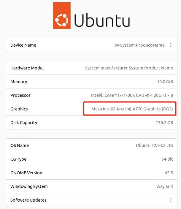
Task: Click the Memory row label
Action: pyautogui.click(x=19, y=82)
